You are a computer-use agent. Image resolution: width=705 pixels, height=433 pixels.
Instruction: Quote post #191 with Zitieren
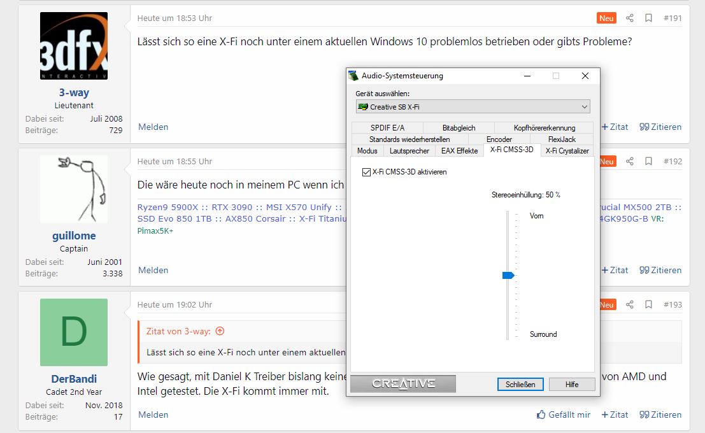point(660,127)
